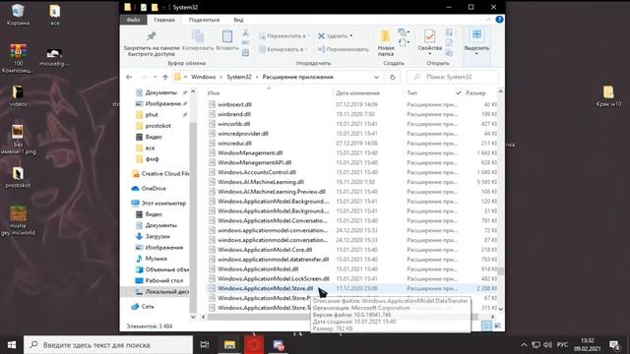The image size is (630, 354).
Task: Open videos folder on desktop
Action: pyautogui.click(x=18, y=96)
